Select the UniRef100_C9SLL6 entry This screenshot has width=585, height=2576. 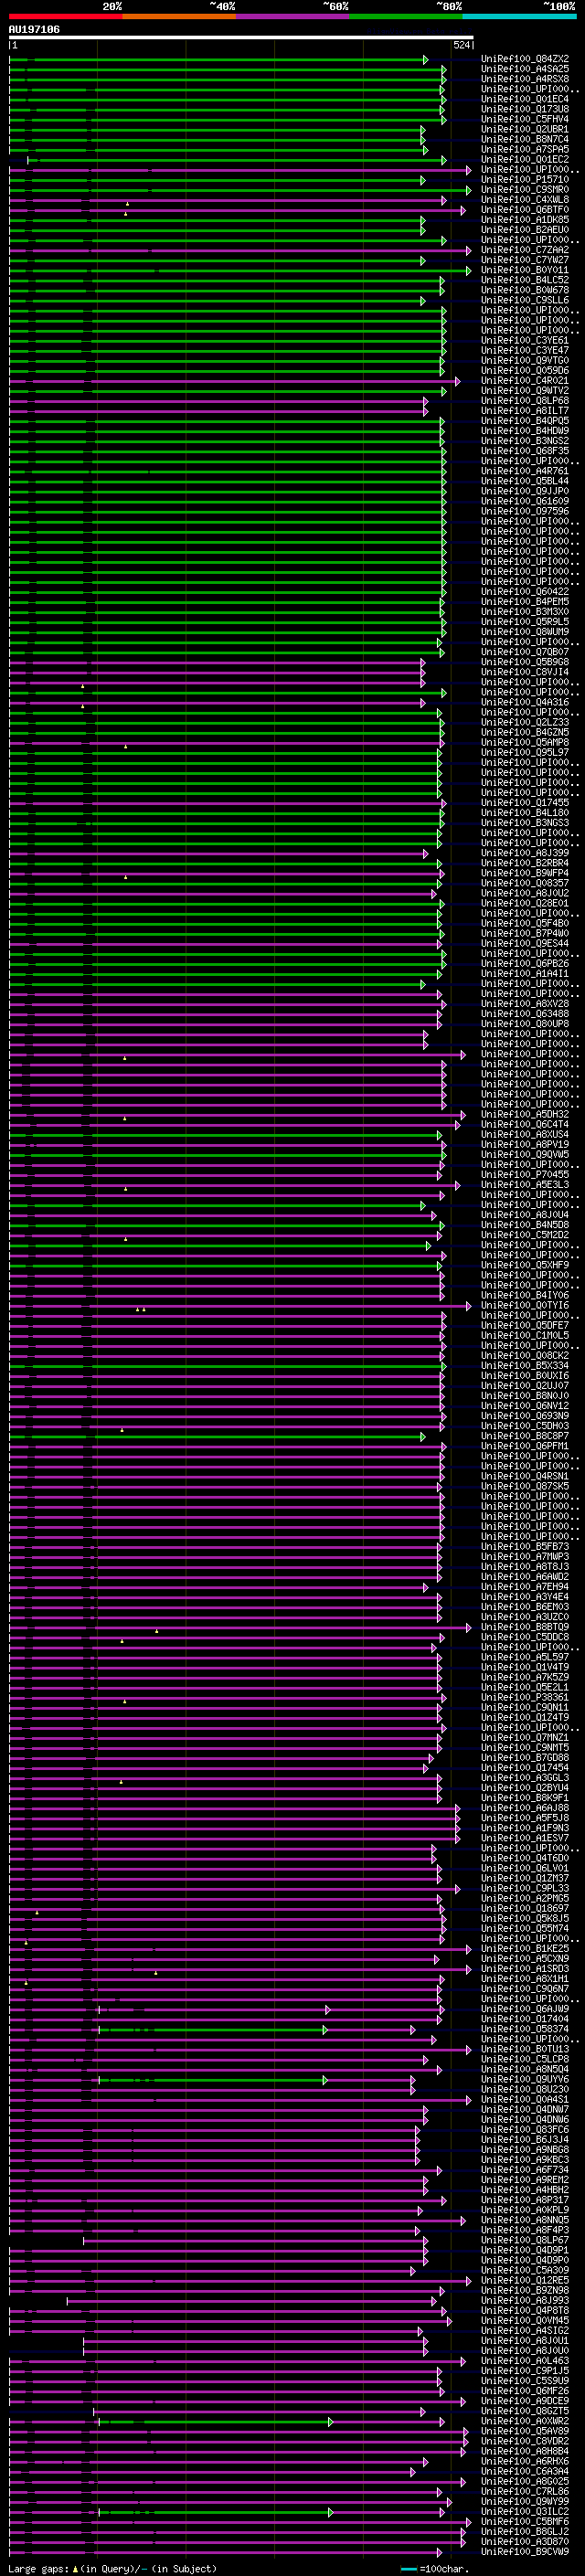[x=525, y=300]
